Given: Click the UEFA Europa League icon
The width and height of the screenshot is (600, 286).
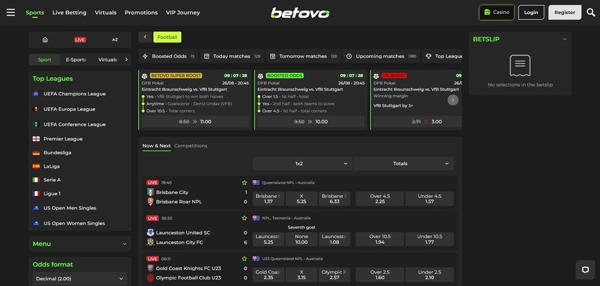Looking at the screenshot, I should (x=36, y=109).
